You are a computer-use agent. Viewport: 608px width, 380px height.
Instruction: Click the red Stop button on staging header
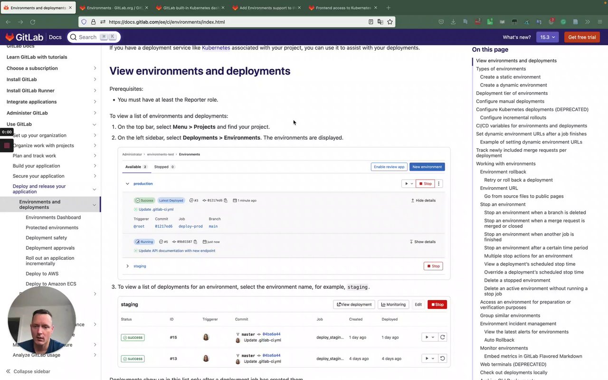(437, 304)
